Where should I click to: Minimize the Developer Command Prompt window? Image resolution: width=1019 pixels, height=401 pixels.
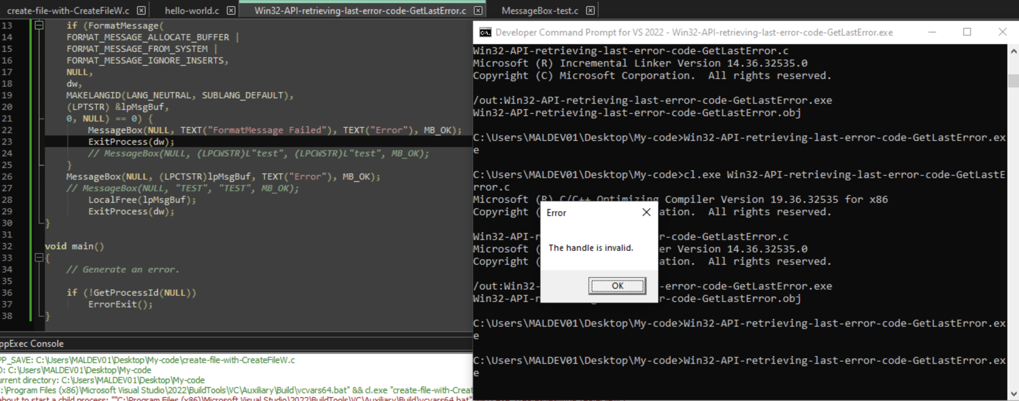coord(932,32)
